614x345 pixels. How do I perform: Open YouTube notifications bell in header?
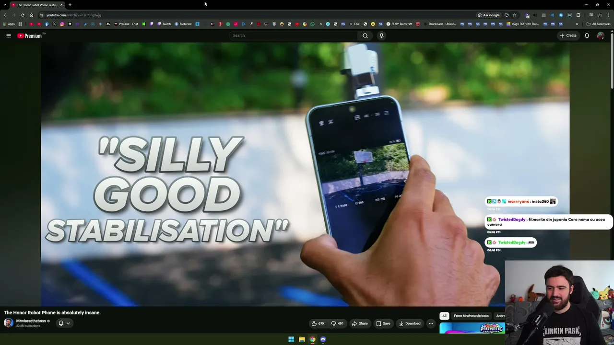(x=587, y=35)
